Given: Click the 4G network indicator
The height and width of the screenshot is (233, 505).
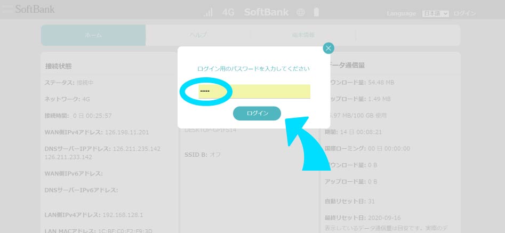Looking at the screenshot, I should point(228,12).
